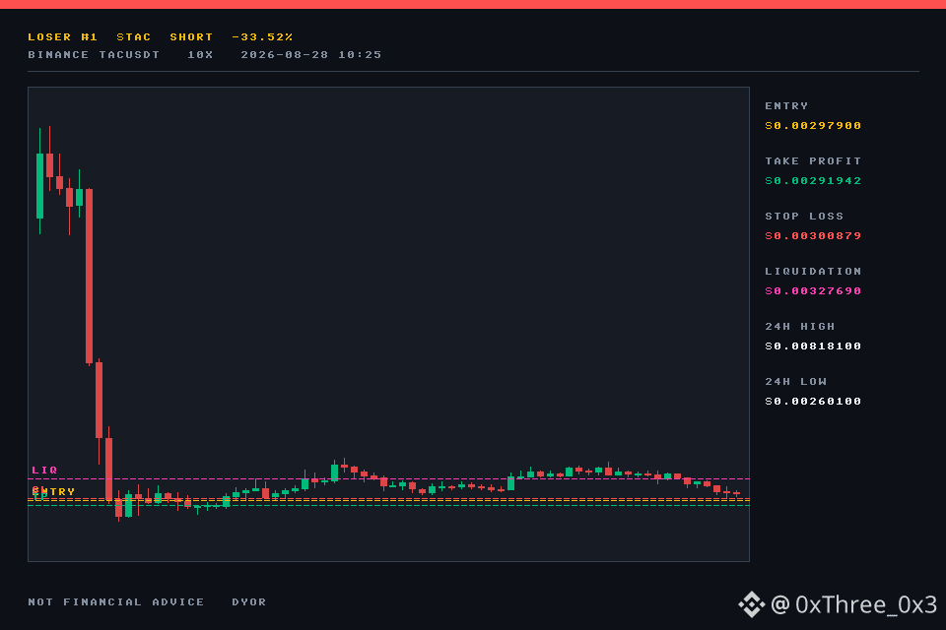Click the 24H HIGH label

[x=800, y=327]
